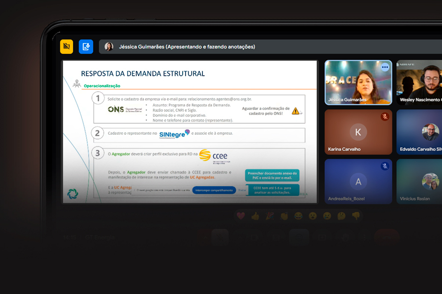Click Jéssica Guimarães presenter avatar in top bar
This screenshot has height=294, width=442.
point(109,47)
